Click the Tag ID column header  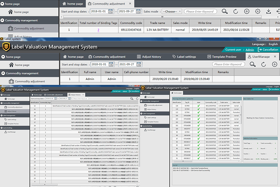point(187,102)
